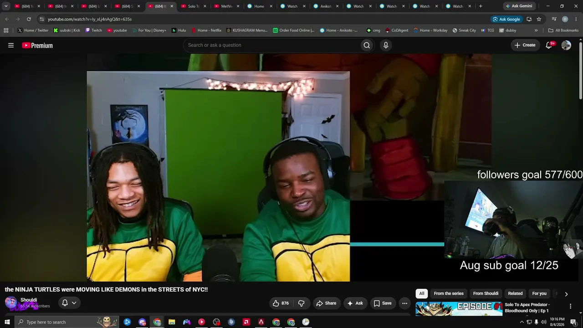
Task: Save video to playlist
Action: [x=383, y=303]
